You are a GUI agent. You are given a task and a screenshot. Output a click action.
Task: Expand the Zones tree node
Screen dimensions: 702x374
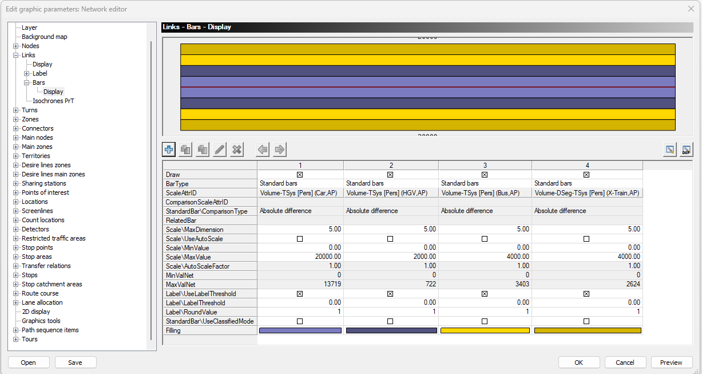(x=16, y=119)
